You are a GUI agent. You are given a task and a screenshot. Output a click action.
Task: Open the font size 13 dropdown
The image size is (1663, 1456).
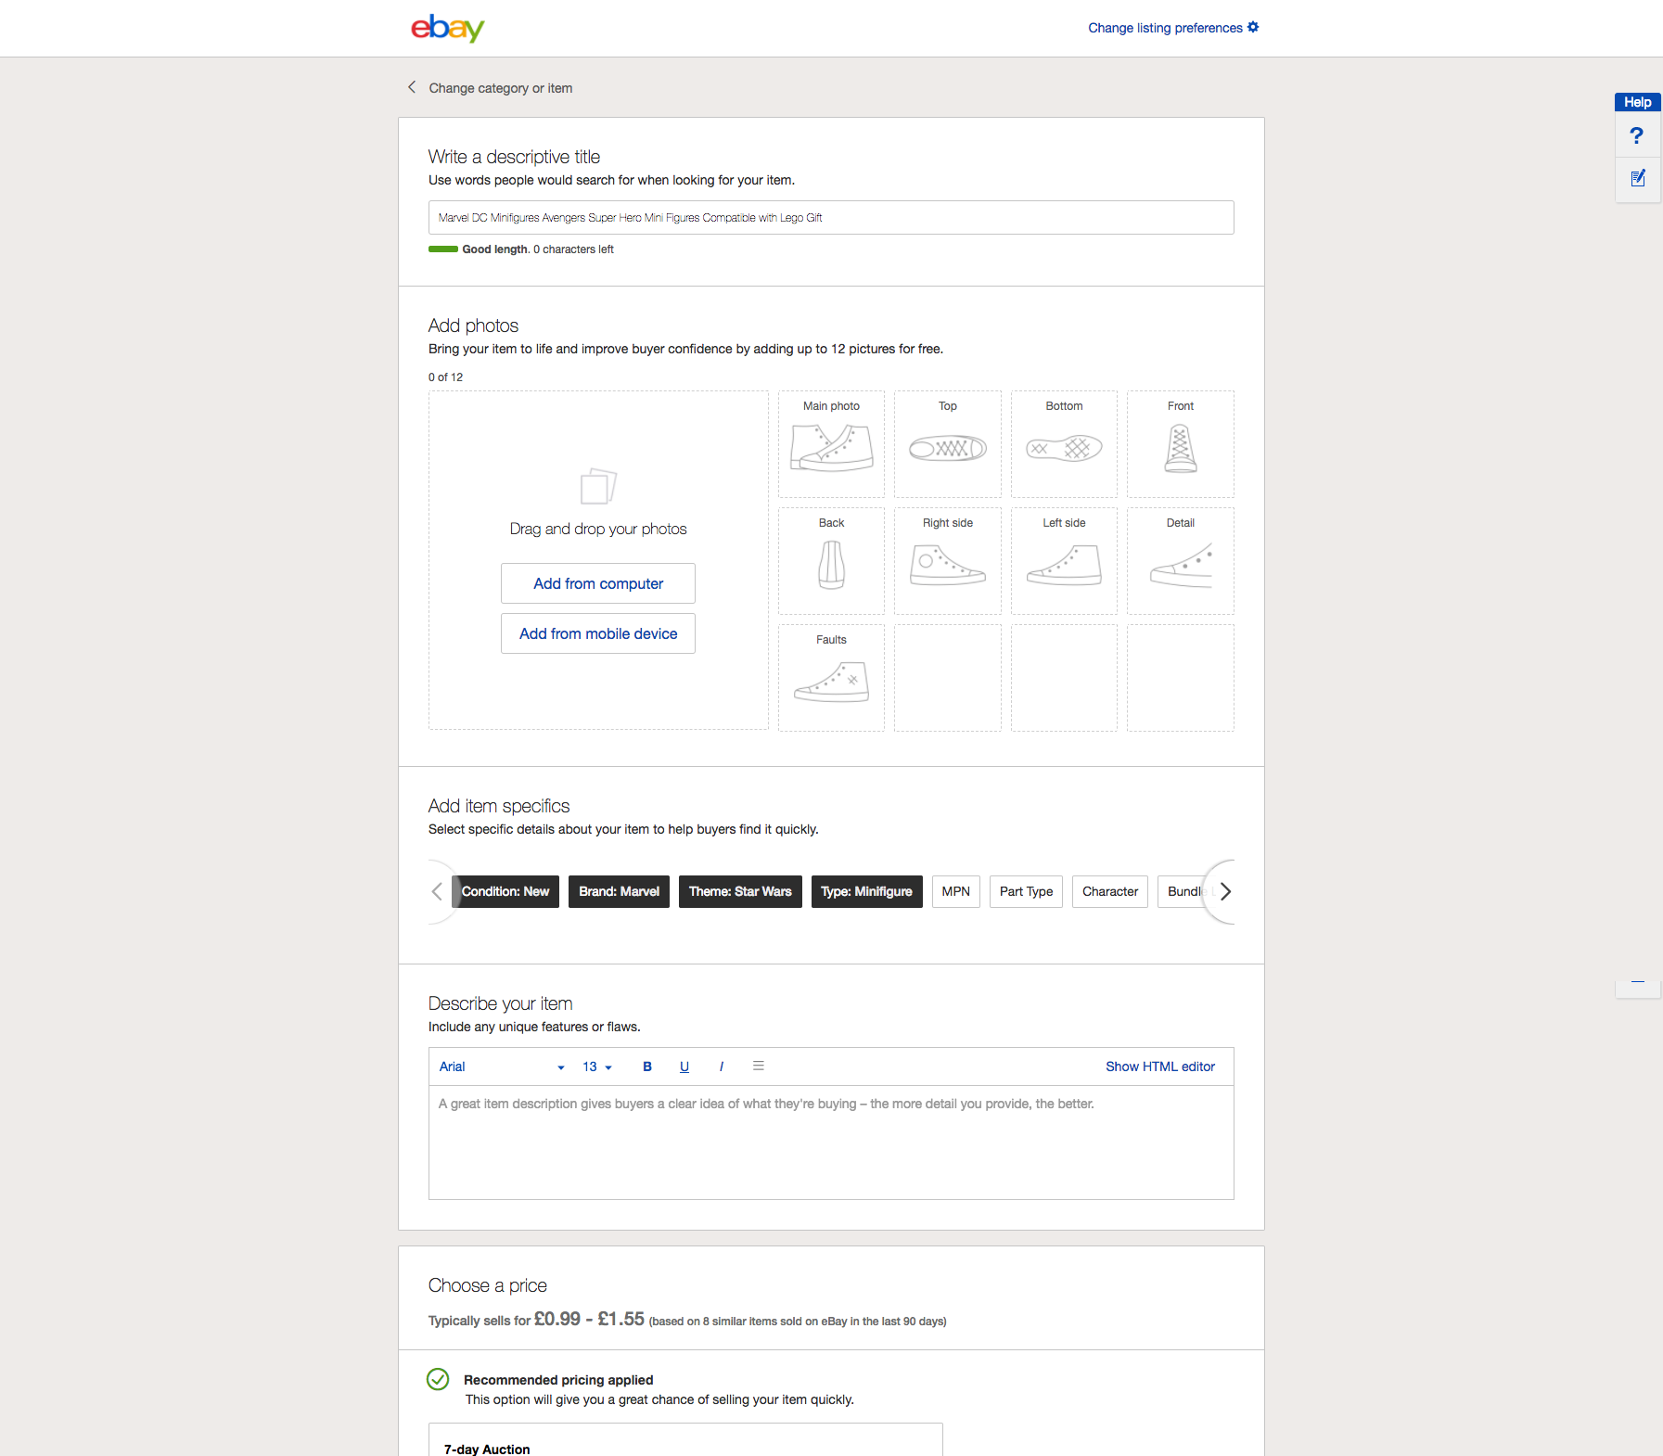coord(595,1066)
